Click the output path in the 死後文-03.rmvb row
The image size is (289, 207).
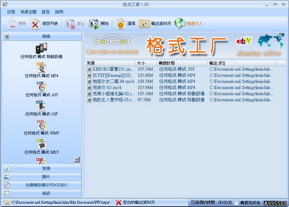[x=242, y=87]
